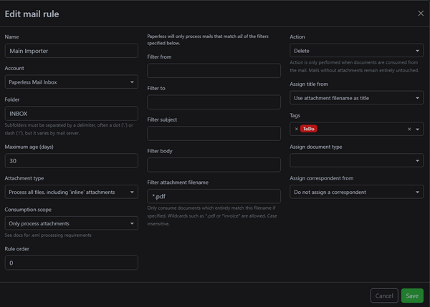Focus the Name field with Main Importer

tap(71, 51)
